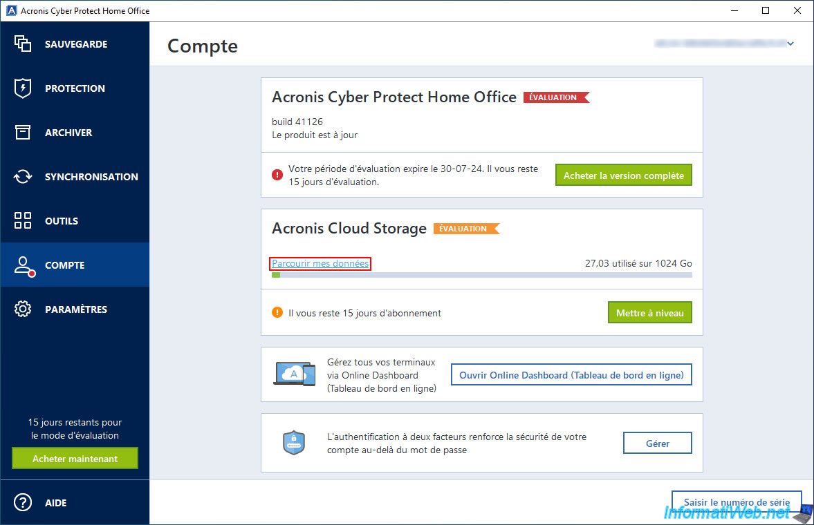Click the 'Gérez tous vos terminaux' description text
814x525 pixels.
point(382,375)
